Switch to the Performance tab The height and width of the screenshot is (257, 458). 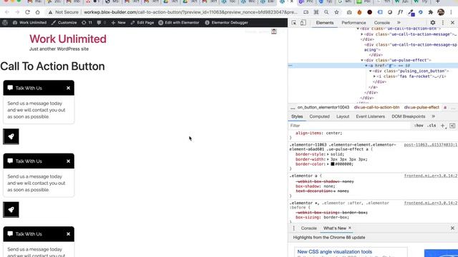354,23
